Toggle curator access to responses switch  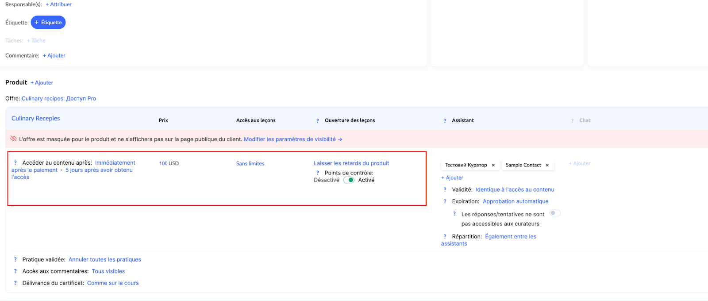point(555,213)
